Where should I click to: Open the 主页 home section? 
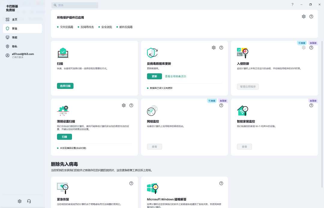click(22, 19)
